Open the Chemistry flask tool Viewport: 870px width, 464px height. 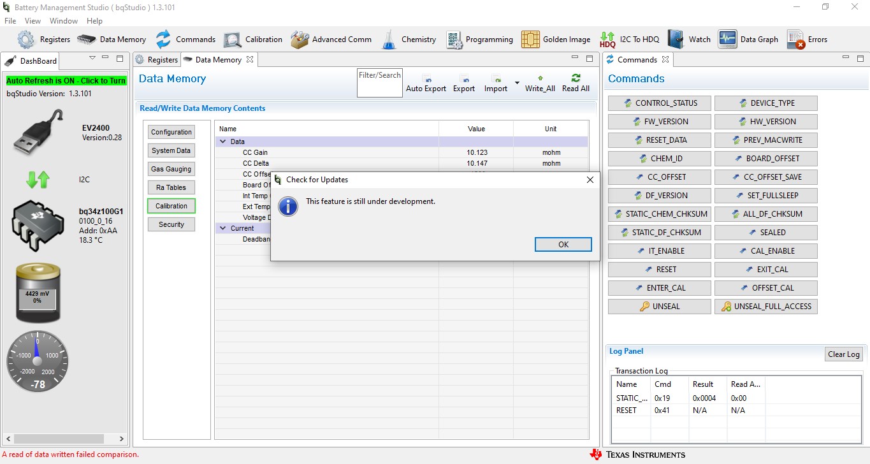point(389,40)
